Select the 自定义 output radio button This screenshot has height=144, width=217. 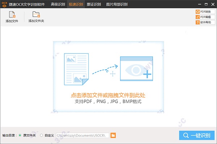[x=41, y=135]
